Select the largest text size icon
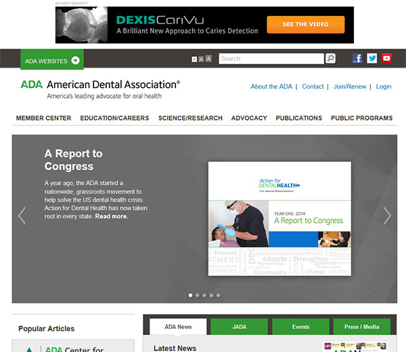Screen dimensions: 406x352 pos(208,59)
